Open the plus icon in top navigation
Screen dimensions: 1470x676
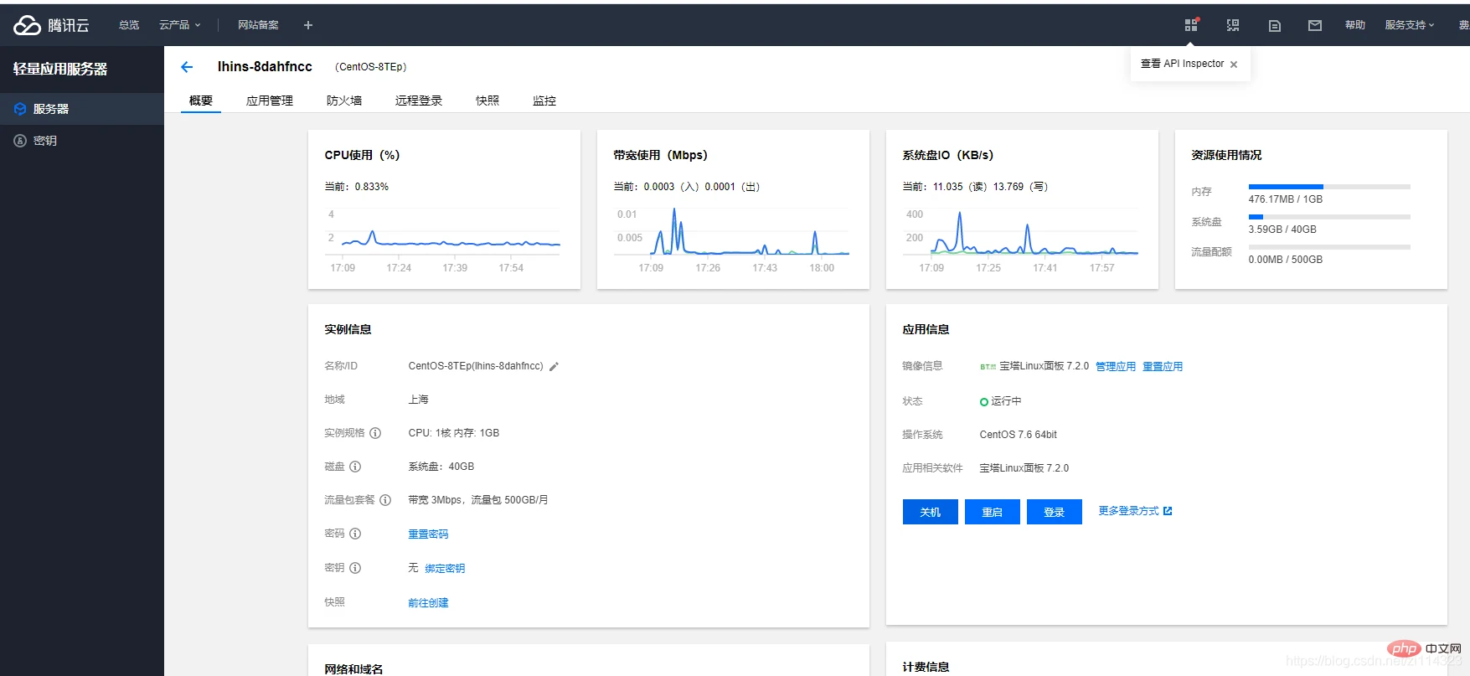(x=308, y=25)
